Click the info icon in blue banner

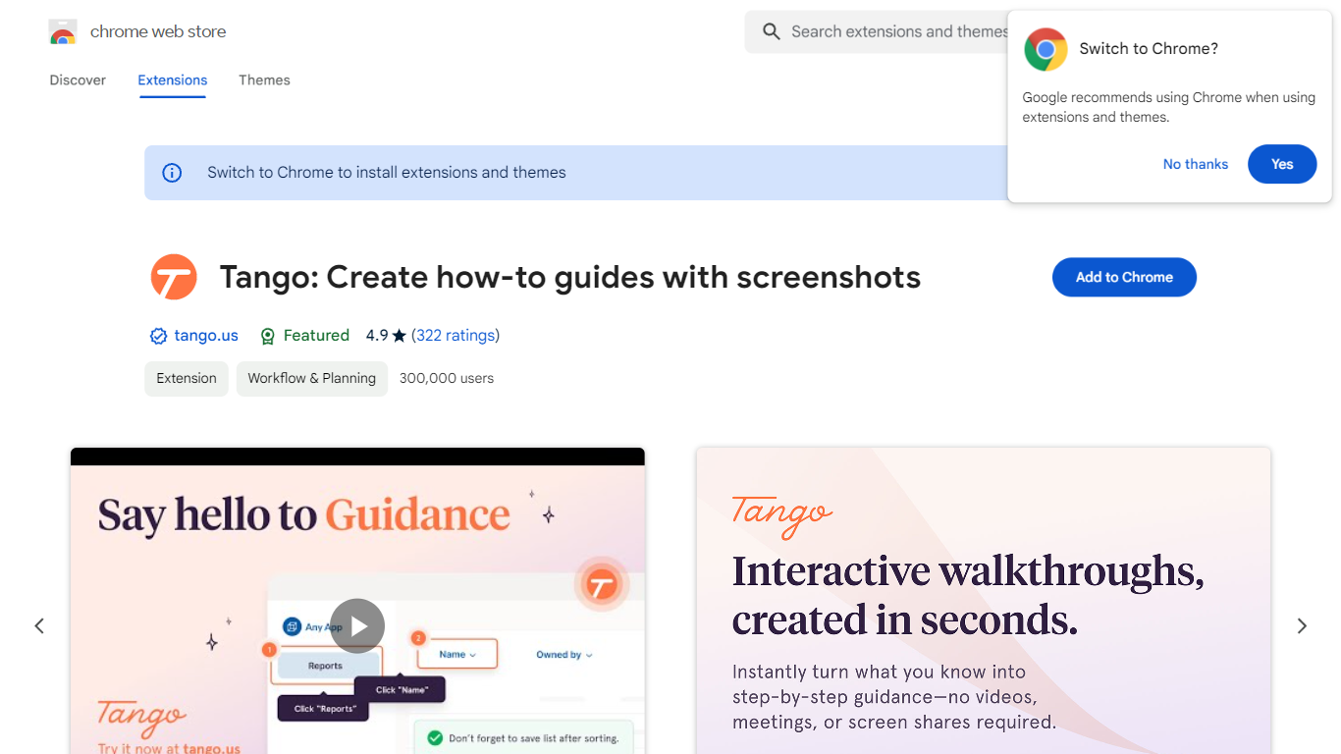[x=172, y=173]
